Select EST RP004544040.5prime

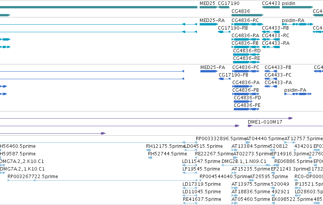click(x=225, y=177)
